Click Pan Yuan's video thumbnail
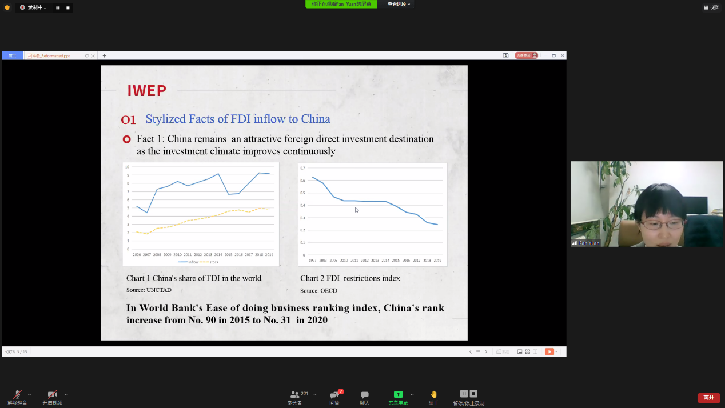This screenshot has height=408, width=725. [x=646, y=204]
